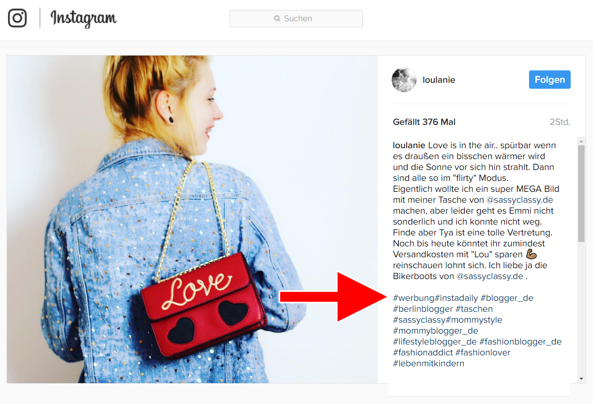
Task: Click the scrollbar down arrow in caption
Action: point(581,379)
